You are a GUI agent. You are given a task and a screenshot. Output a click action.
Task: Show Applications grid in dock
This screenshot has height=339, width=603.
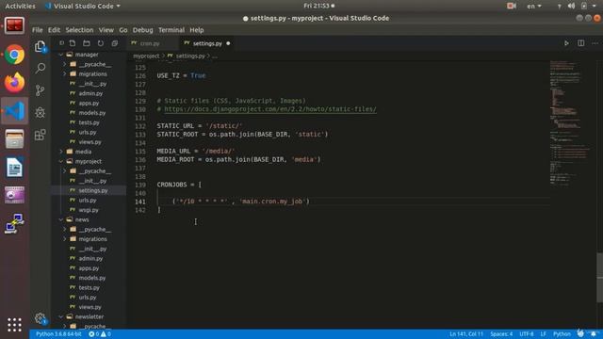(x=15, y=325)
